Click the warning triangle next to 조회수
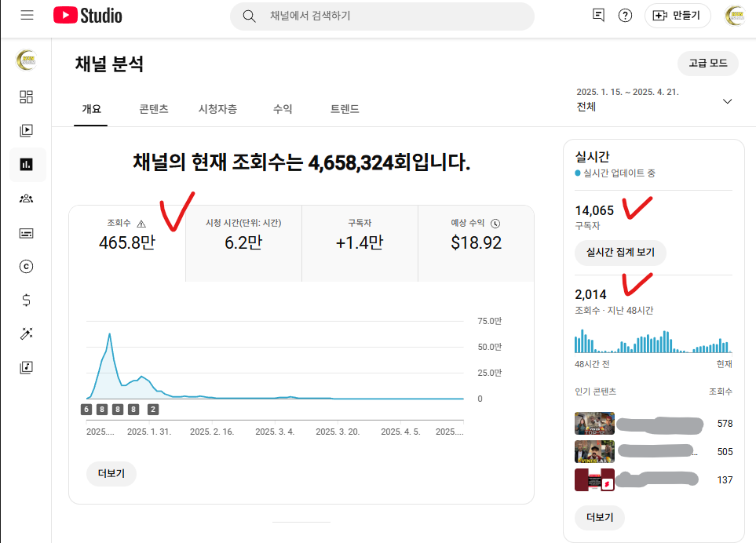The height and width of the screenshot is (543, 756). click(141, 224)
